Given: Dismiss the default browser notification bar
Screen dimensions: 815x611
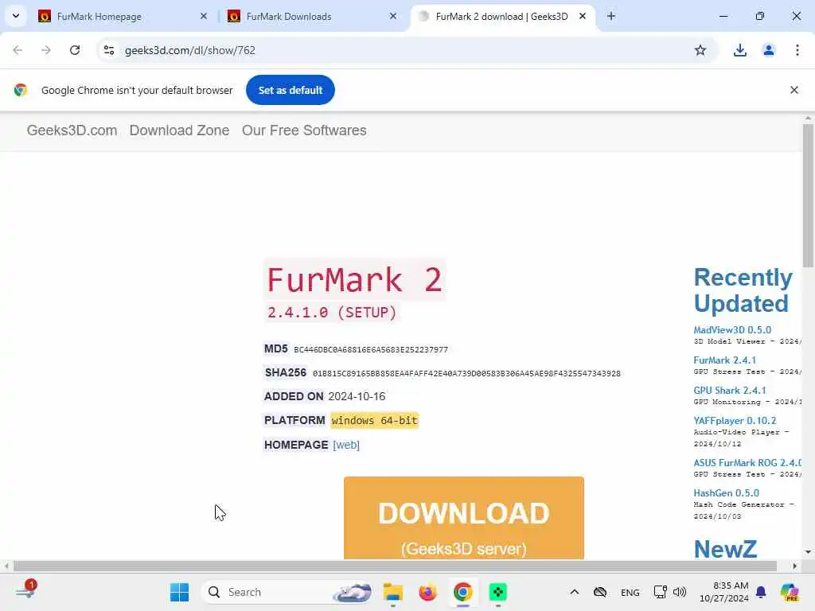Looking at the screenshot, I should coord(794,90).
